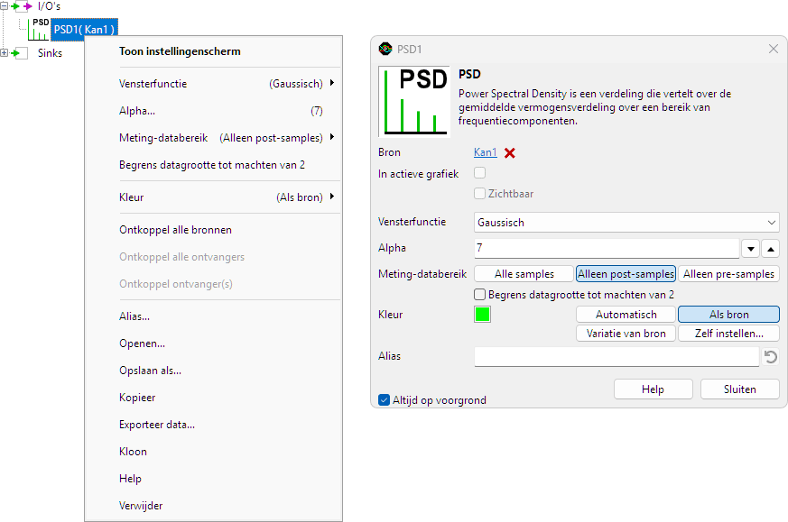Open the Vensterfunctie Gaussisch dropdown

(x=626, y=223)
